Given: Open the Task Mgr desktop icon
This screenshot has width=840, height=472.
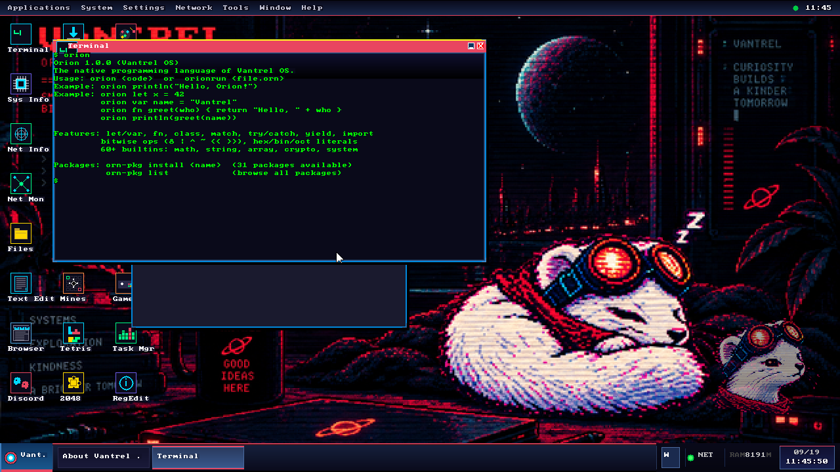Looking at the screenshot, I should [x=126, y=333].
